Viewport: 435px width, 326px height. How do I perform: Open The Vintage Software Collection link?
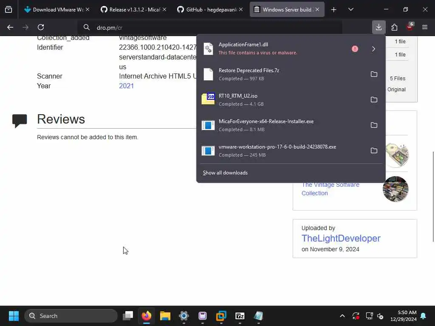coord(330,189)
